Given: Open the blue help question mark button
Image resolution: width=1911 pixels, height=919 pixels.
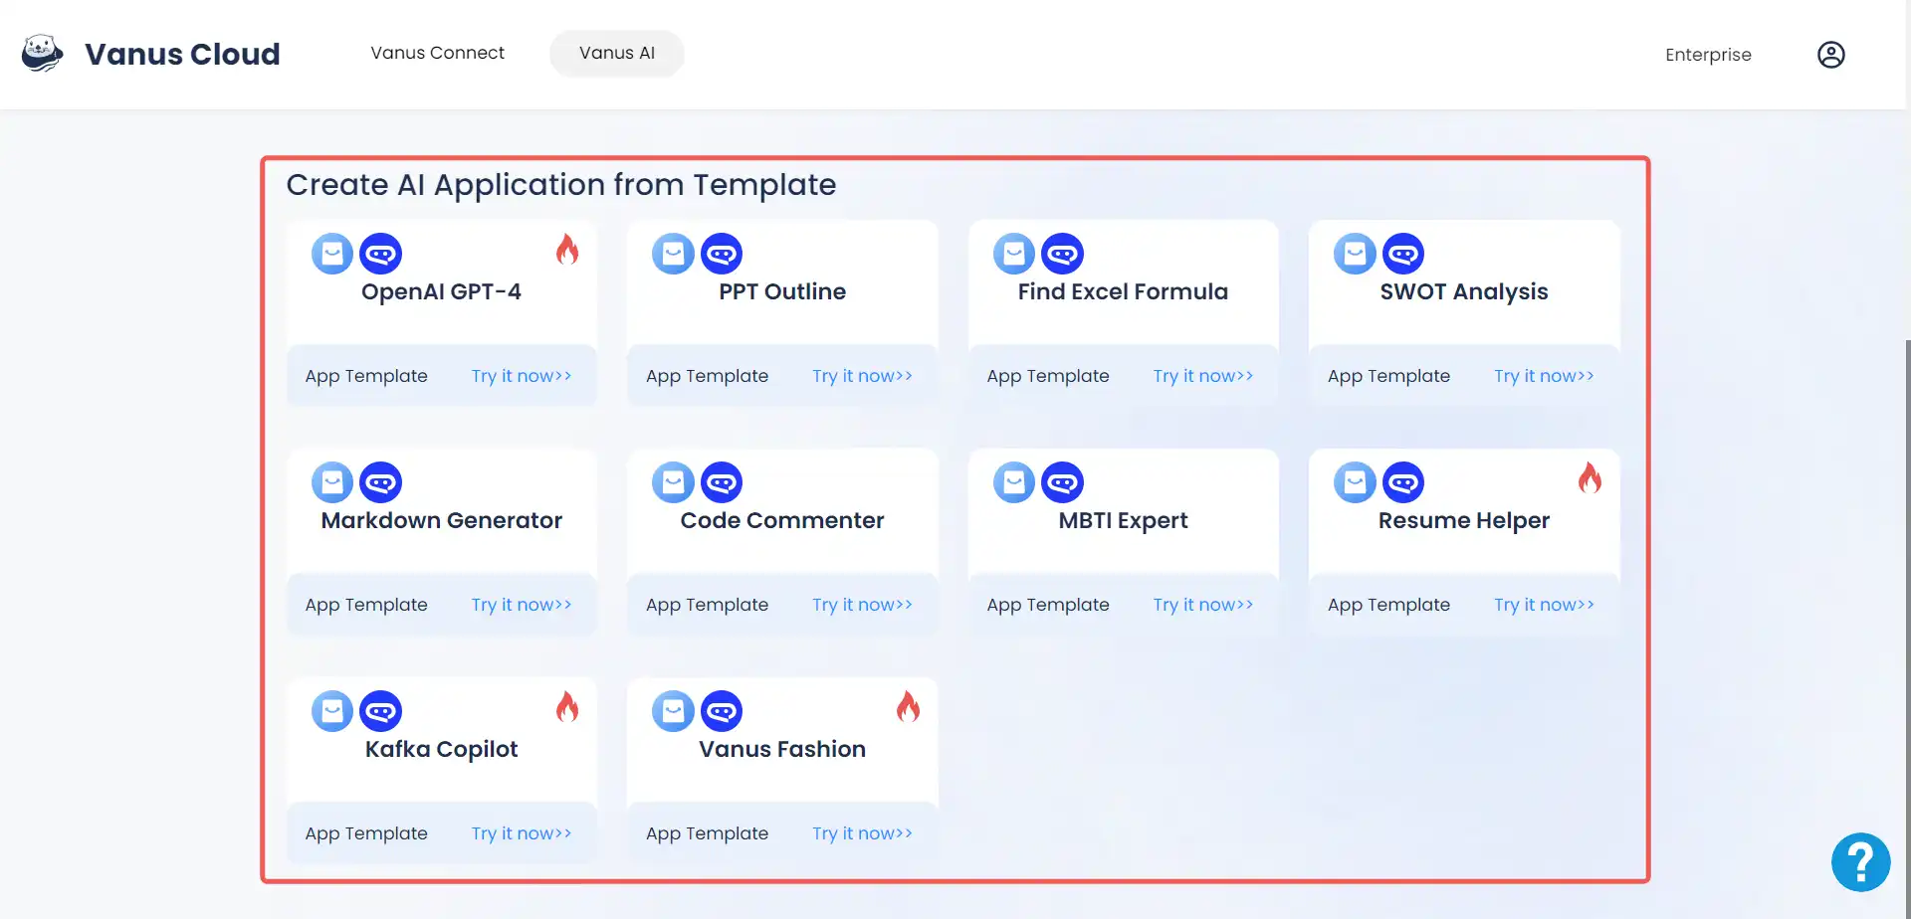Looking at the screenshot, I should pos(1860,862).
